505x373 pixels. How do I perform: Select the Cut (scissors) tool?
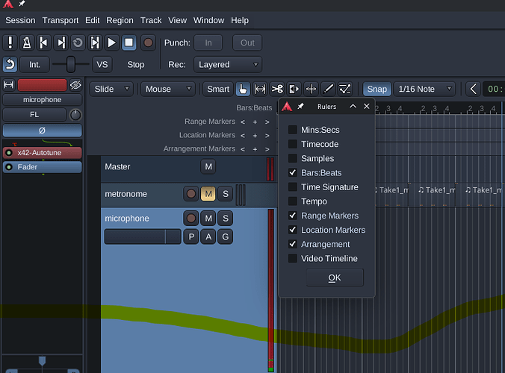(277, 89)
